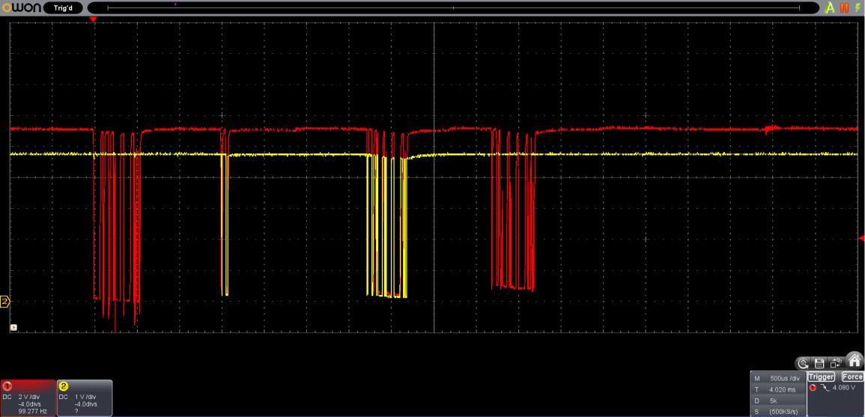Screen dimensions: 865x417
Task: Click the floppy disk save icon
Action: tap(821, 363)
